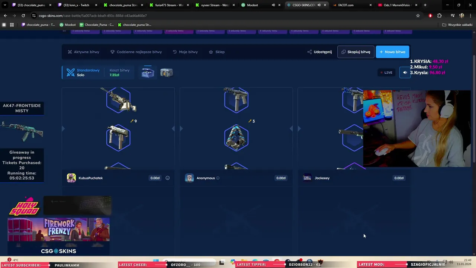Mute the sound using the speaker button
The height and width of the screenshot is (268, 476).
coord(405,73)
